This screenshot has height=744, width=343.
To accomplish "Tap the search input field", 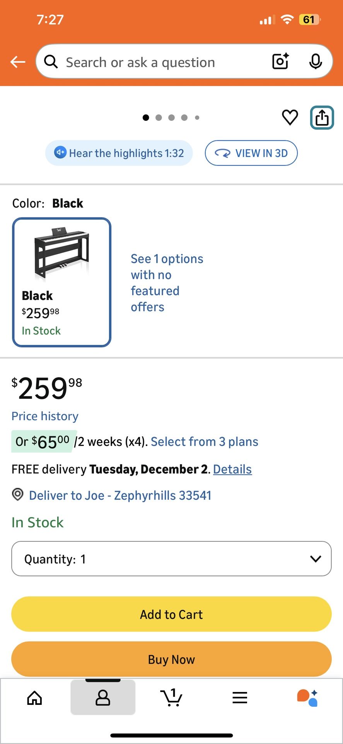I will point(155,62).
